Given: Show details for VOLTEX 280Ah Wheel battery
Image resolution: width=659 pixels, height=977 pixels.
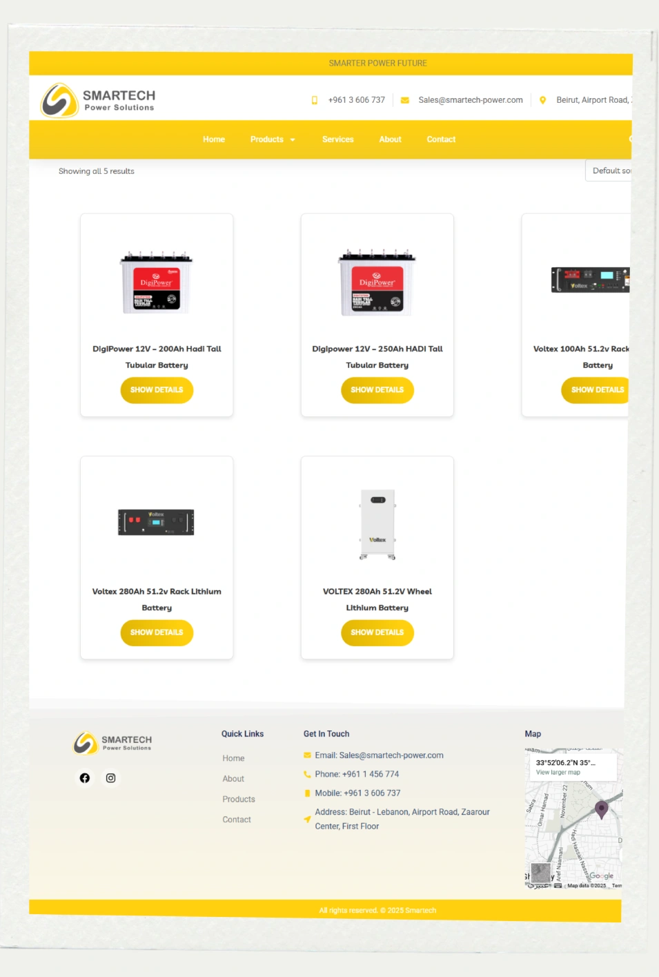Looking at the screenshot, I should (x=377, y=632).
